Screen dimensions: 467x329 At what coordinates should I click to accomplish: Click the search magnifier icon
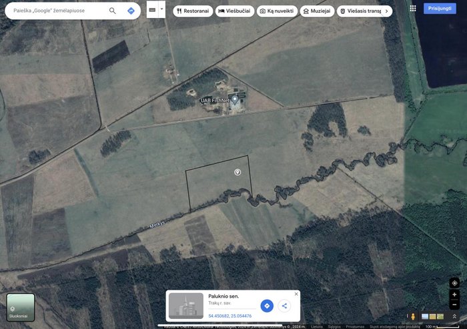pyautogui.click(x=112, y=11)
